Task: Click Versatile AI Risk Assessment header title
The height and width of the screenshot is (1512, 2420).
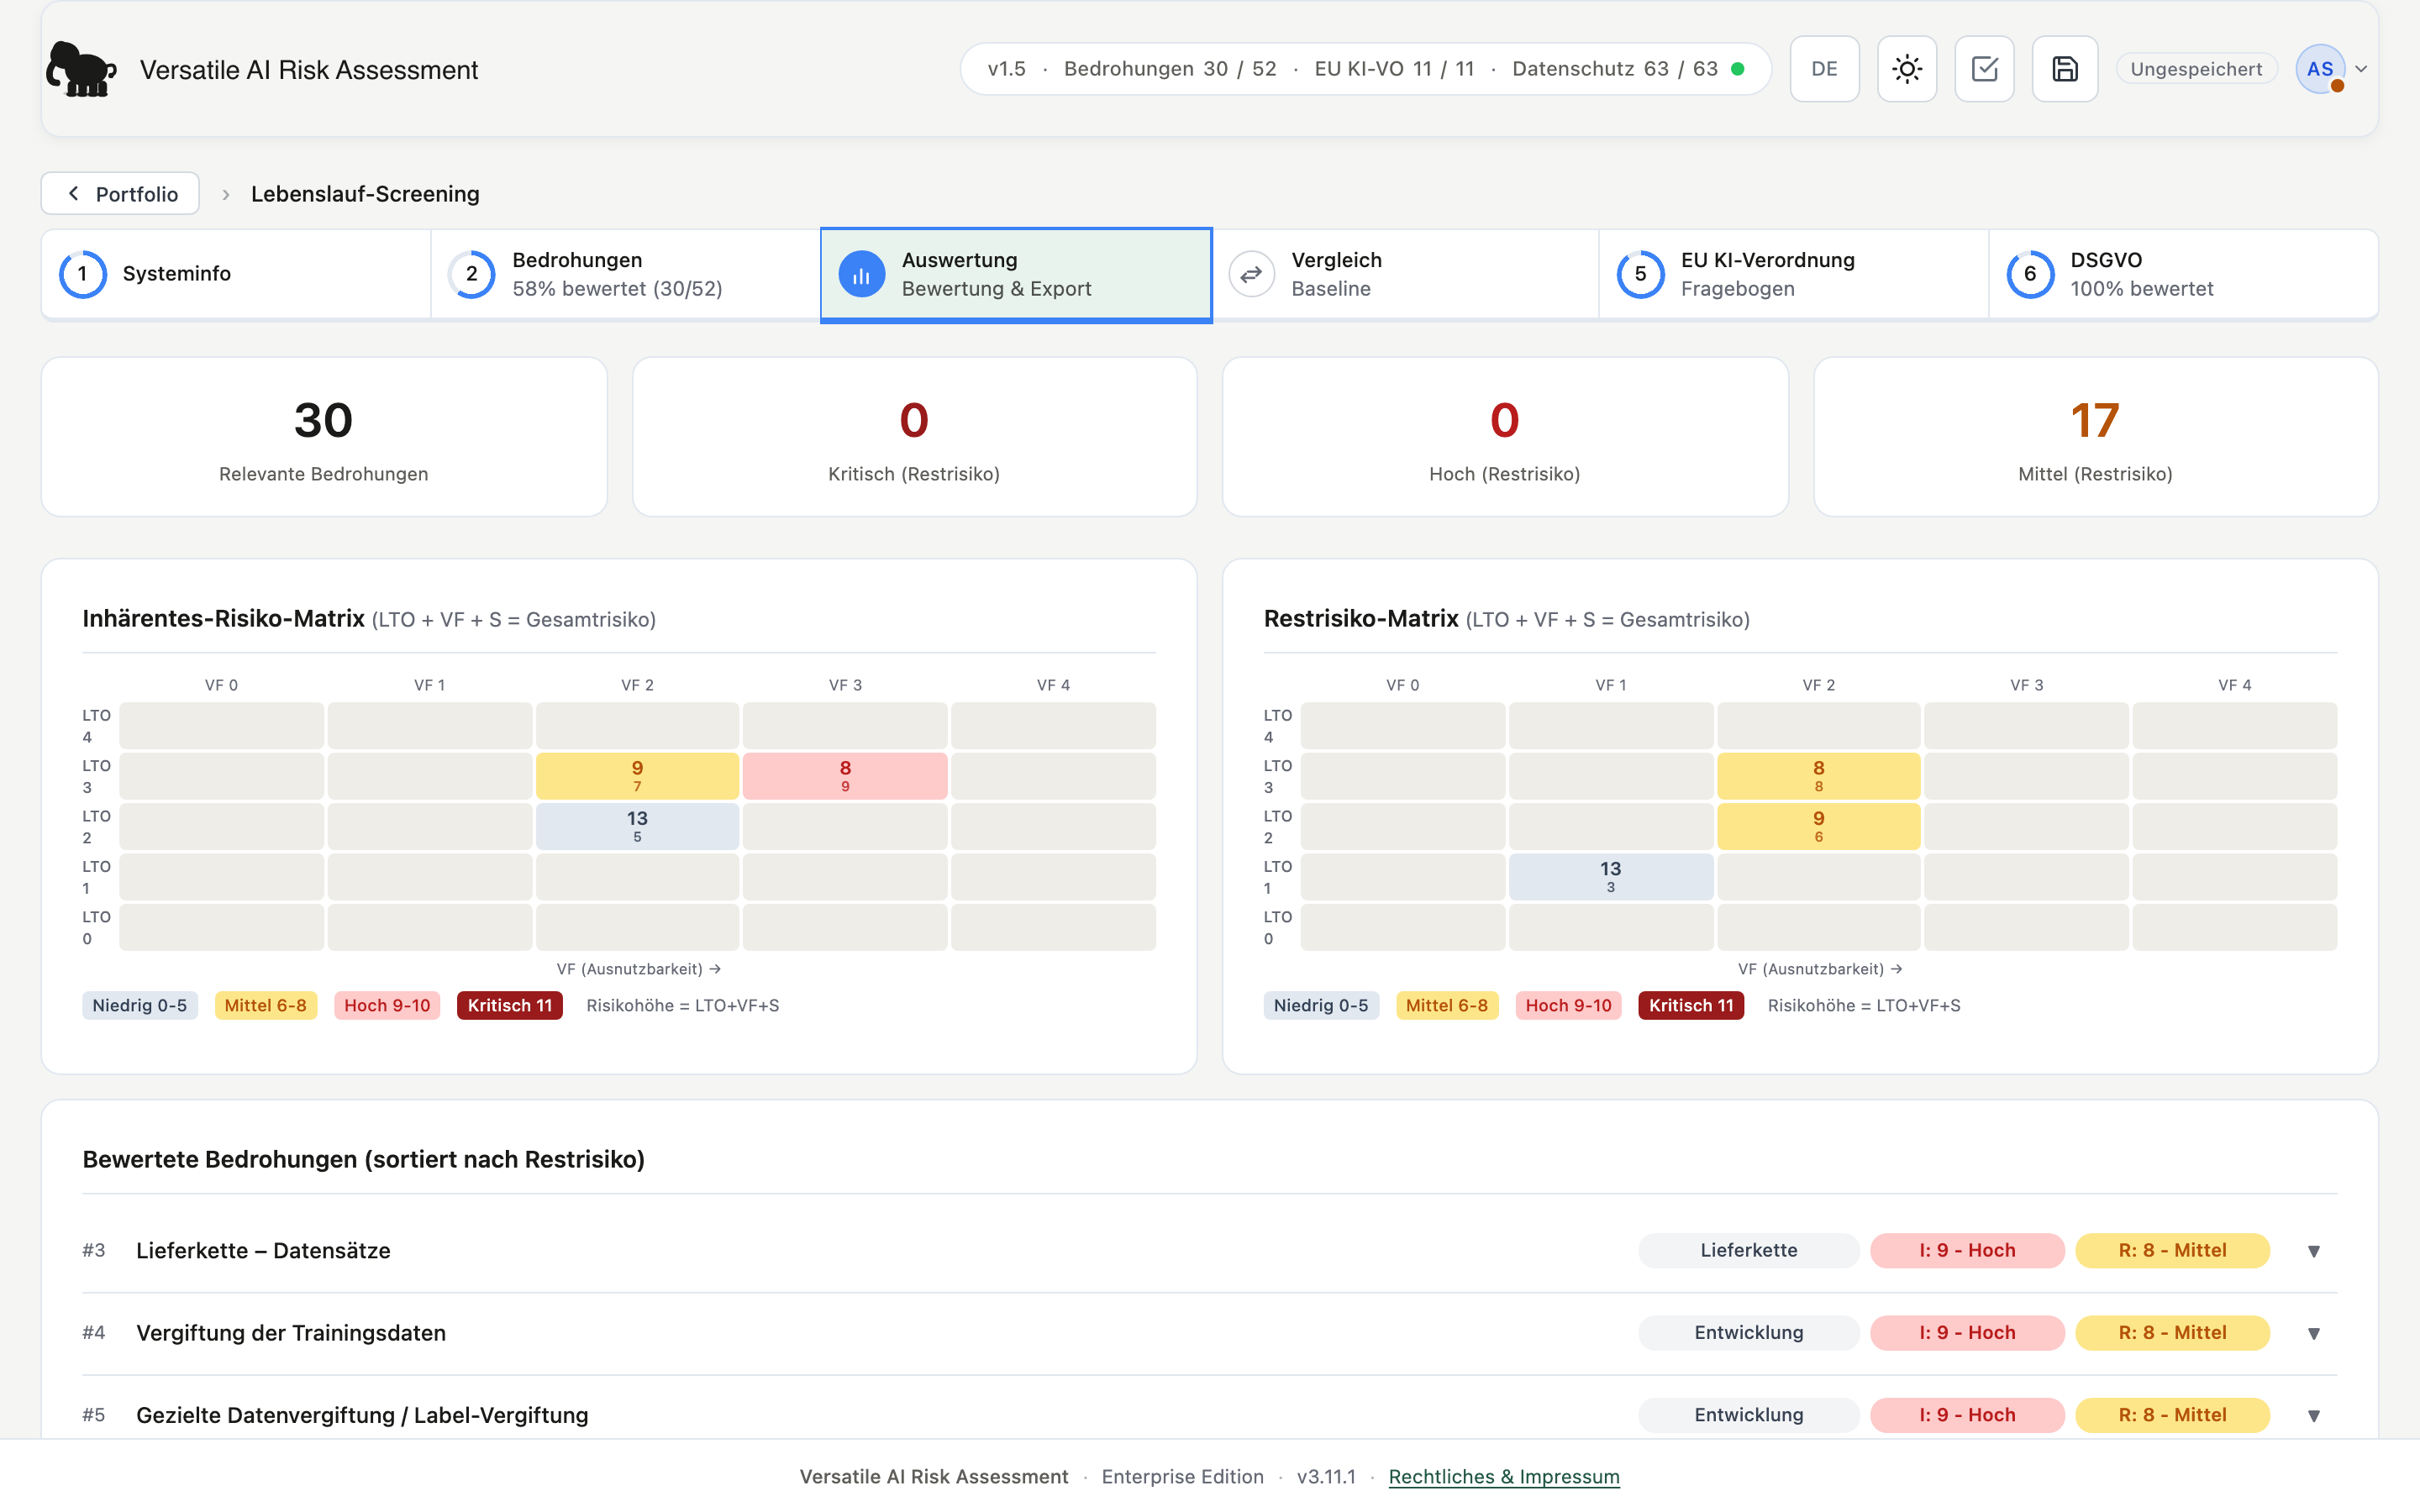Action: (309, 70)
